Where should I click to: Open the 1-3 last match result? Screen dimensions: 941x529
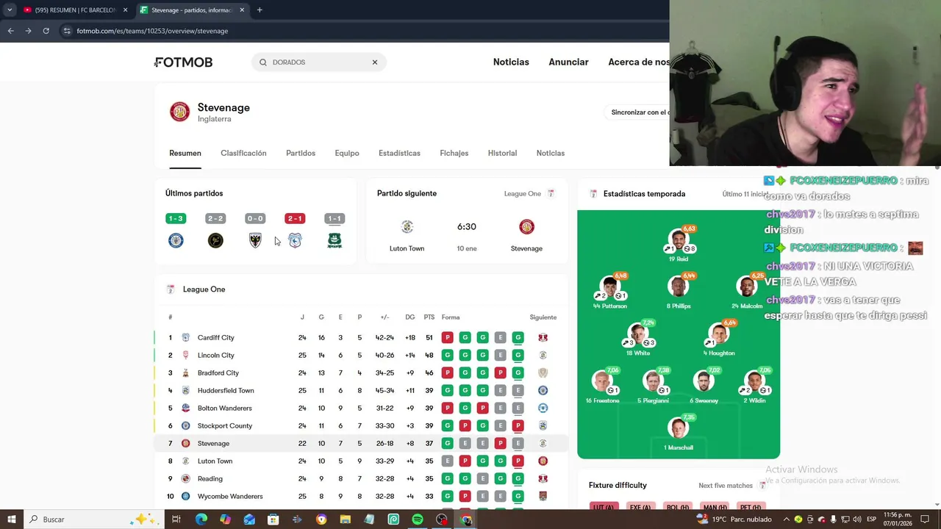[x=176, y=218]
